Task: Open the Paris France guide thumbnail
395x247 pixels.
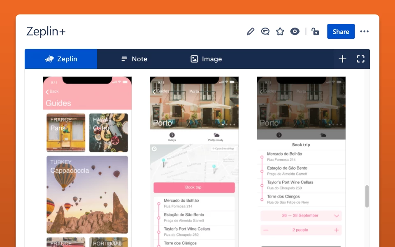Action: [66, 133]
